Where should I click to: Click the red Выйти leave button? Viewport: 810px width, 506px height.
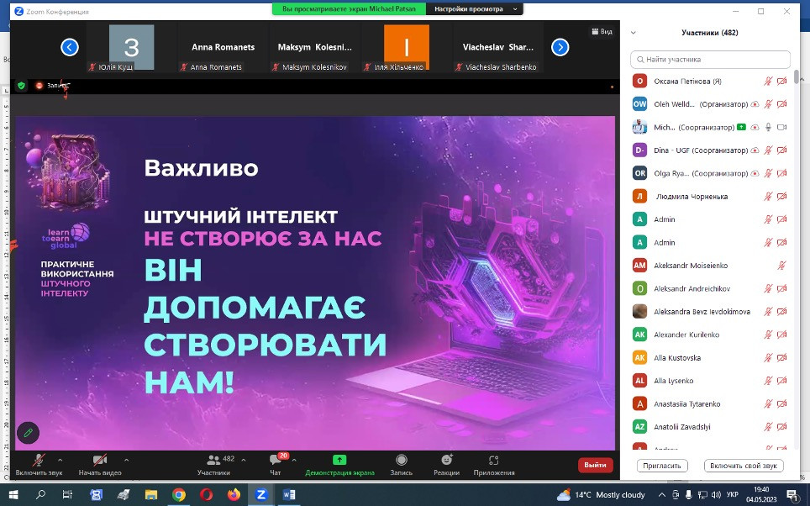[595, 465]
